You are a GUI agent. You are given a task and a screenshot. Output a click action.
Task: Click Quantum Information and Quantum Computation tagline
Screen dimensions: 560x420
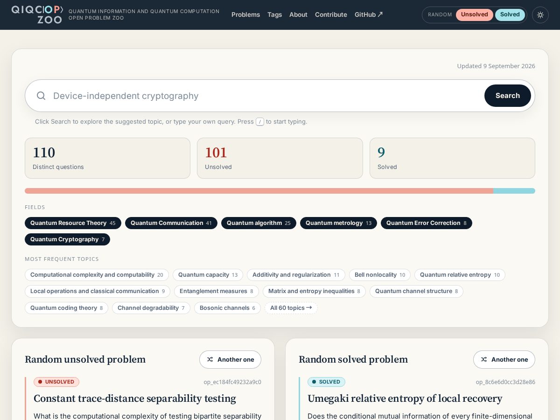144,14
